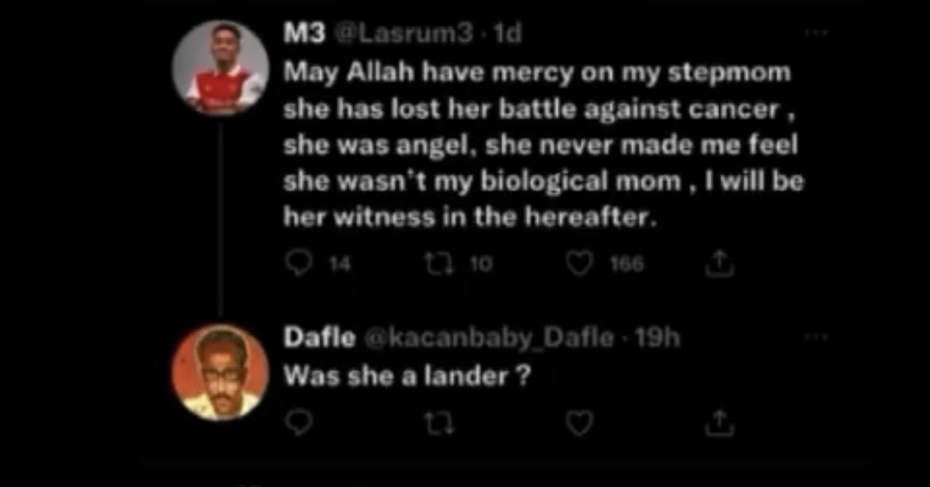Screen dimensions: 930x487
Task: Open Dafle's profile picture
Action: pyautogui.click(x=221, y=372)
